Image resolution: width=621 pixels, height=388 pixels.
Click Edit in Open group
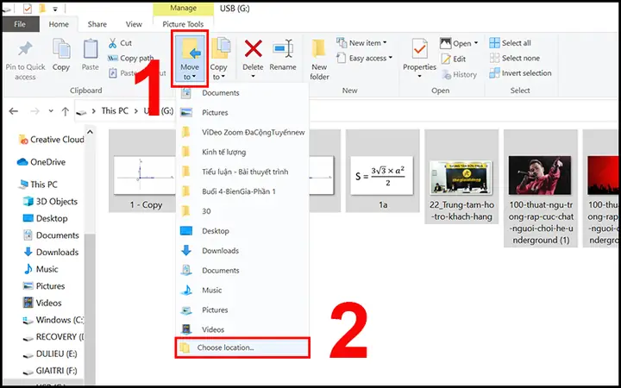(454, 59)
